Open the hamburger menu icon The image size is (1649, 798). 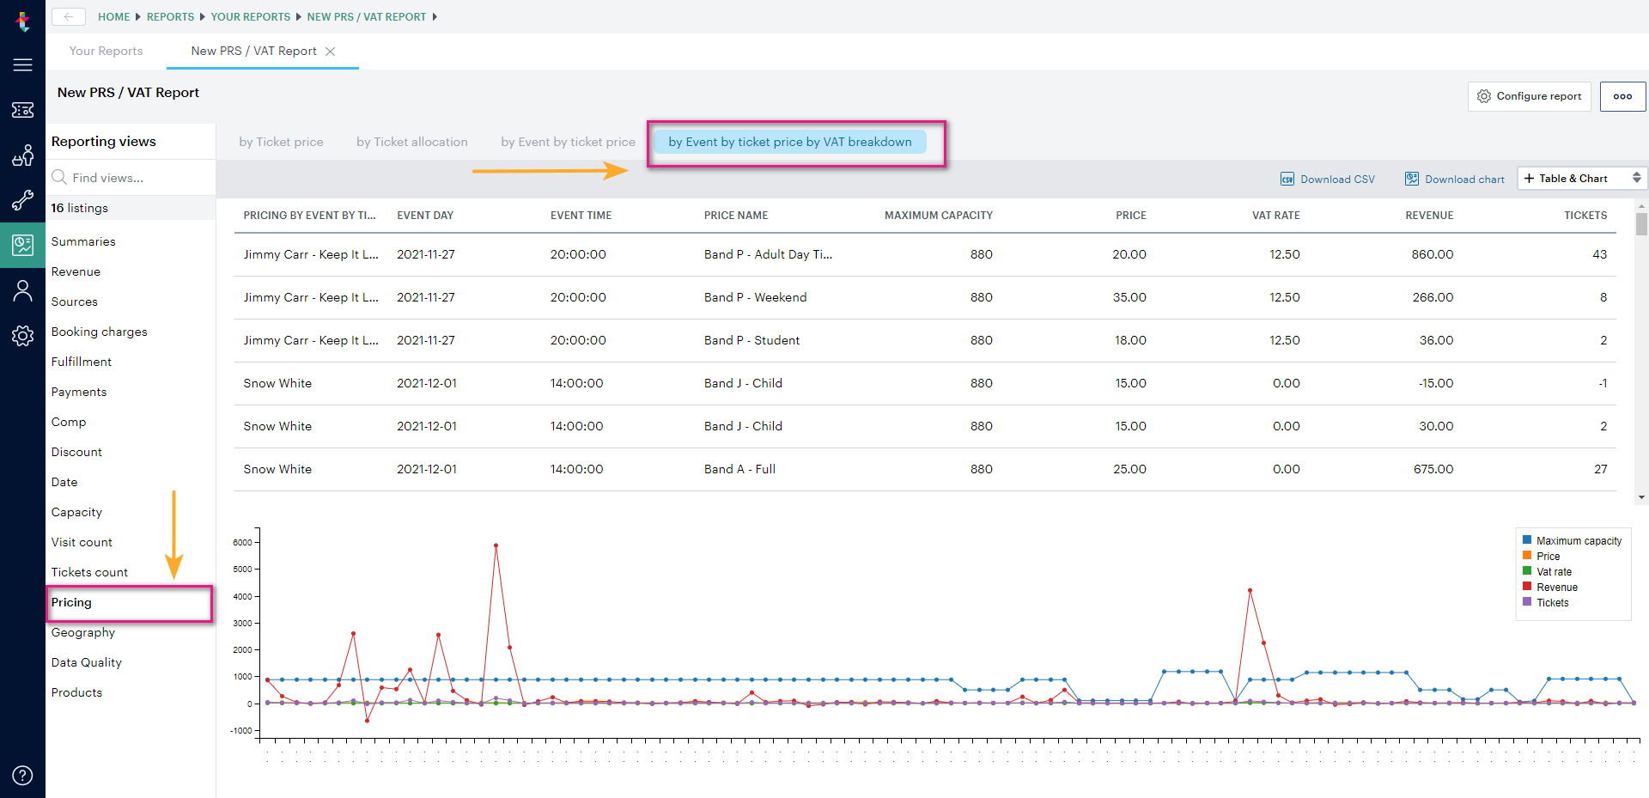point(22,64)
